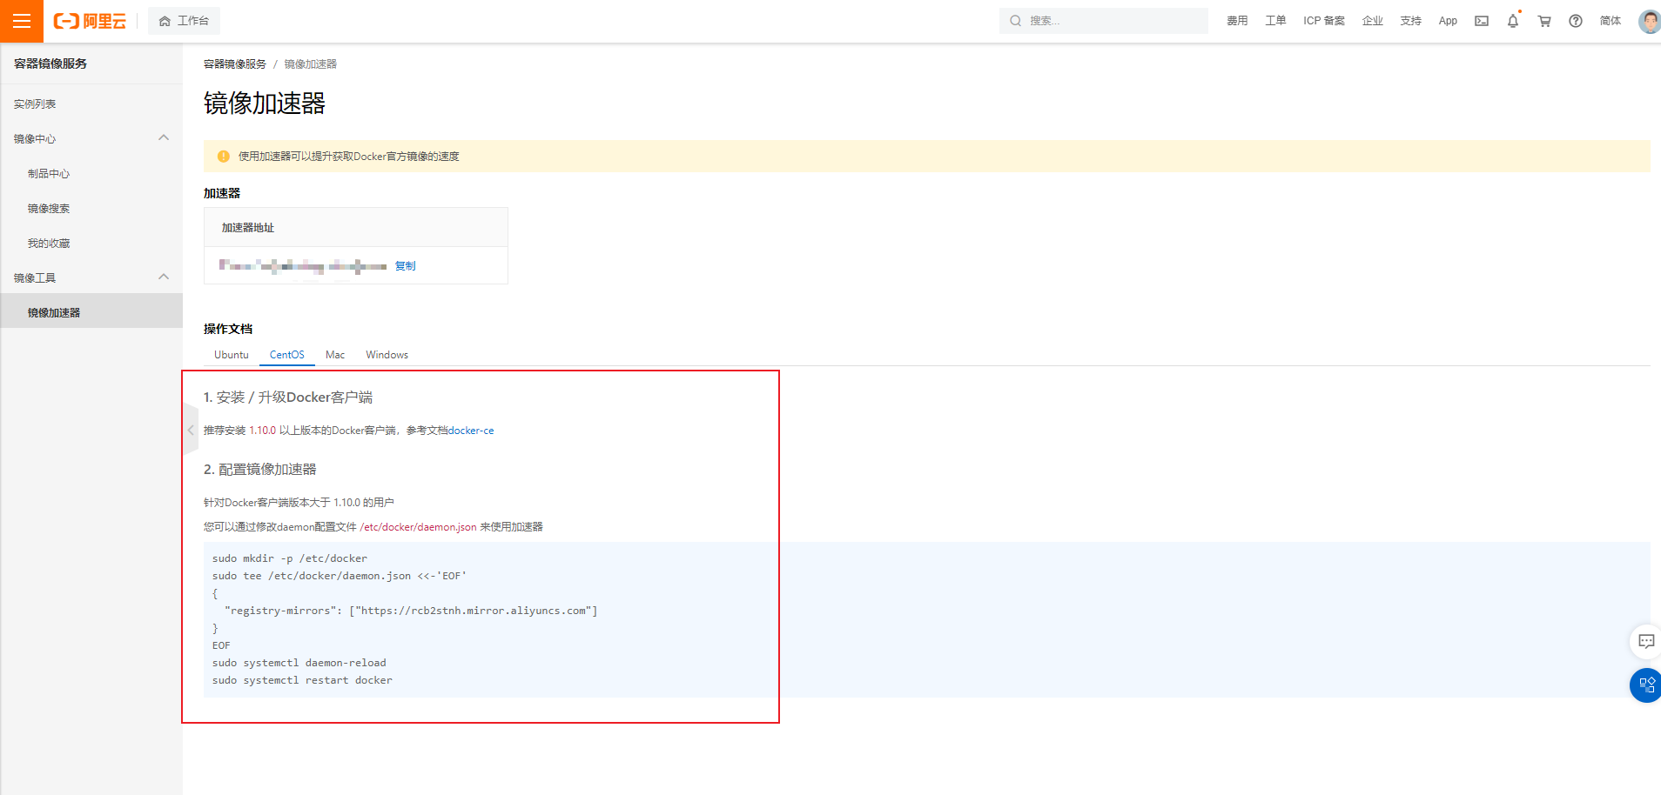The height and width of the screenshot is (795, 1661).
Task: Click the registry-mirrors line in code block
Action: pos(411,611)
